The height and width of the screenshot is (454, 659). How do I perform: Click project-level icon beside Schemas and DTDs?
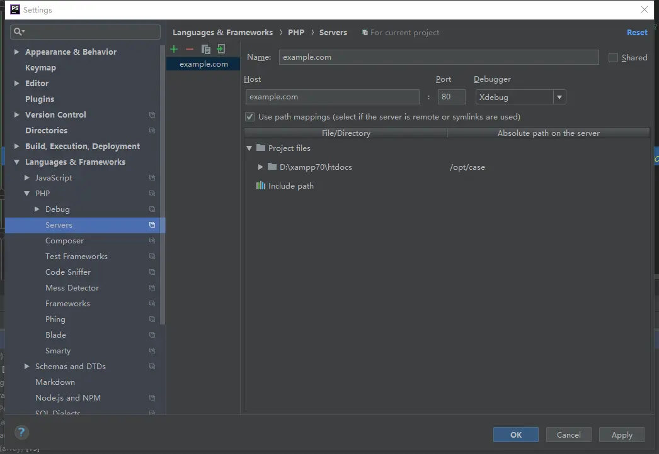(x=152, y=367)
